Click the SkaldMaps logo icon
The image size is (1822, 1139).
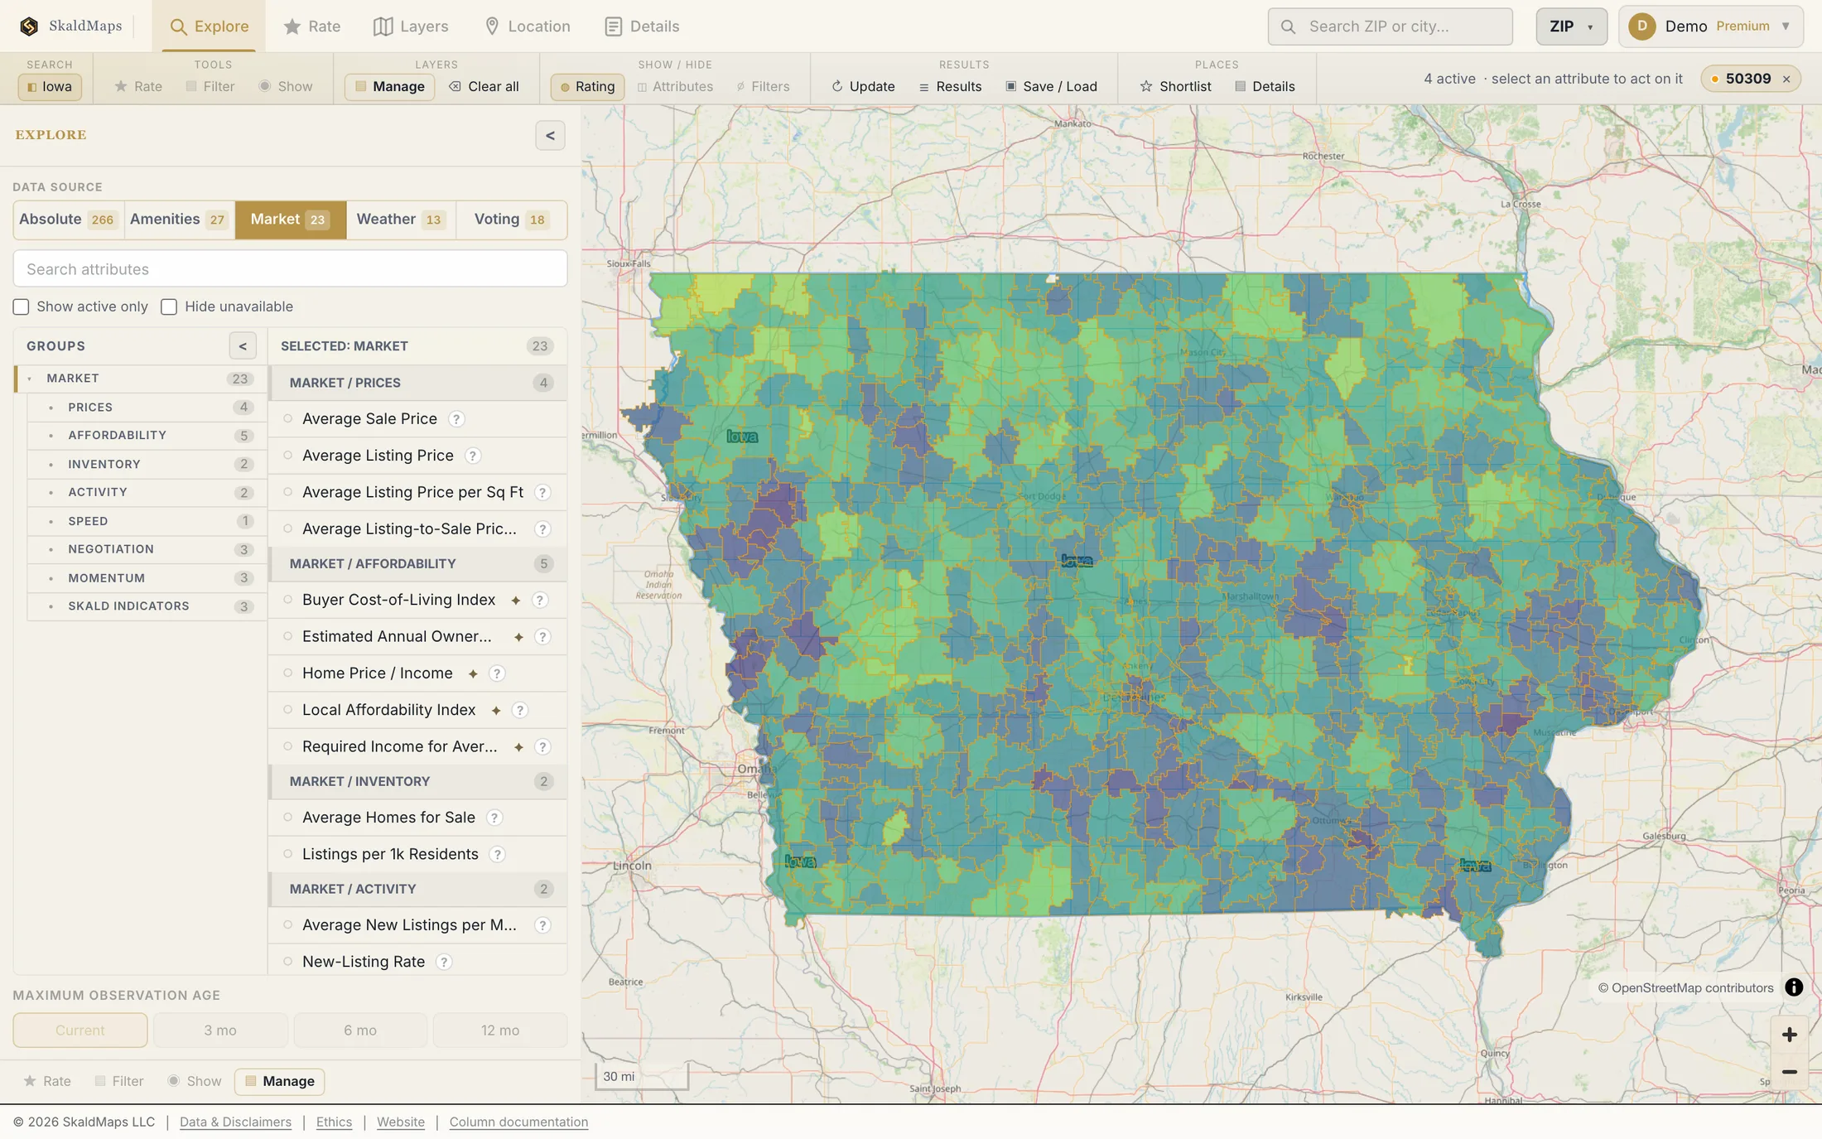(29, 27)
